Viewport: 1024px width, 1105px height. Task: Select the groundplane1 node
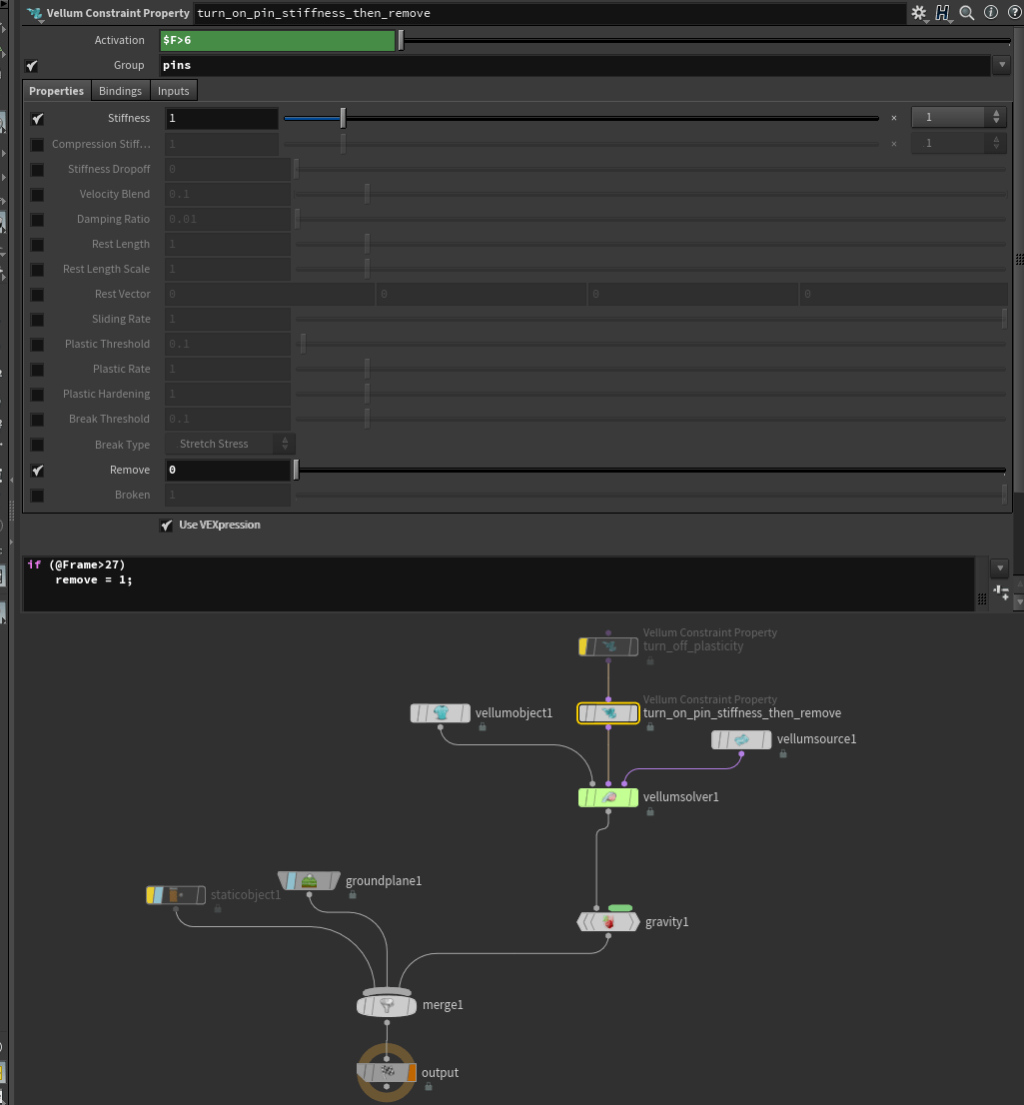[x=309, y=880]
